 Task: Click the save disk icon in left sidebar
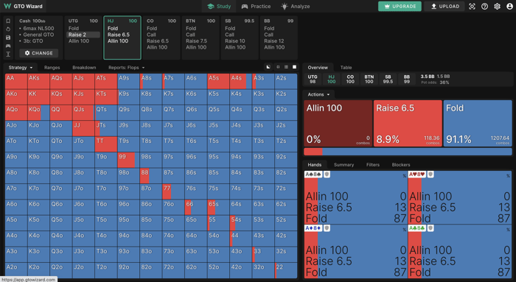(8, 38)
